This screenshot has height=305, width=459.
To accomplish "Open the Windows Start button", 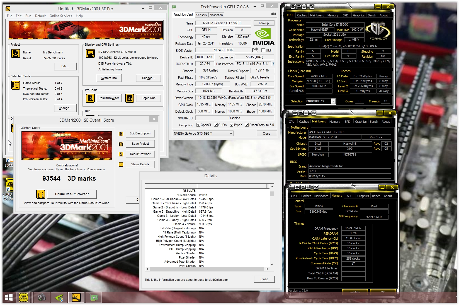I will 9,297.
